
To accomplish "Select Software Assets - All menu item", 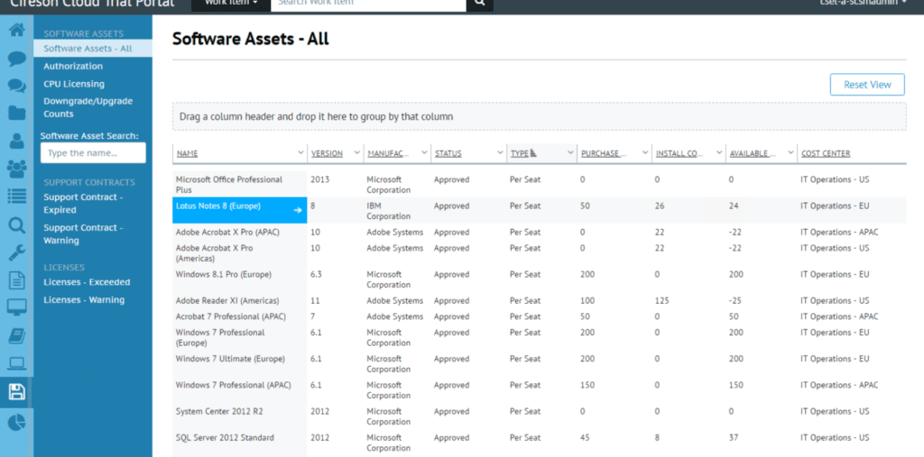I will pos(93,49).
